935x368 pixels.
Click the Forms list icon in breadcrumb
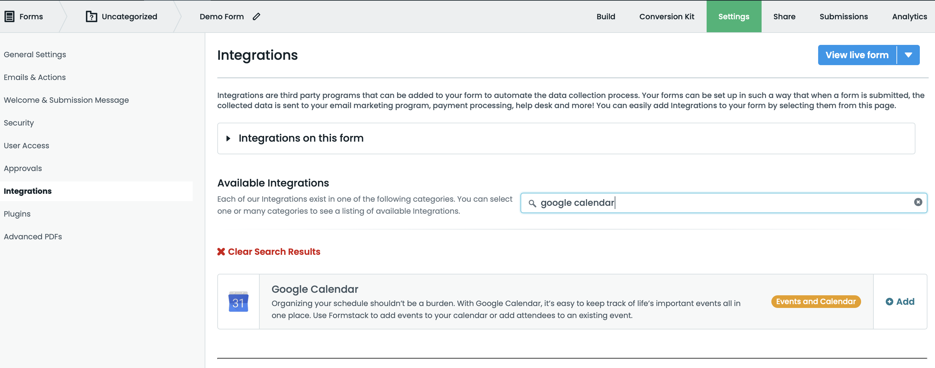click(9, 17)
